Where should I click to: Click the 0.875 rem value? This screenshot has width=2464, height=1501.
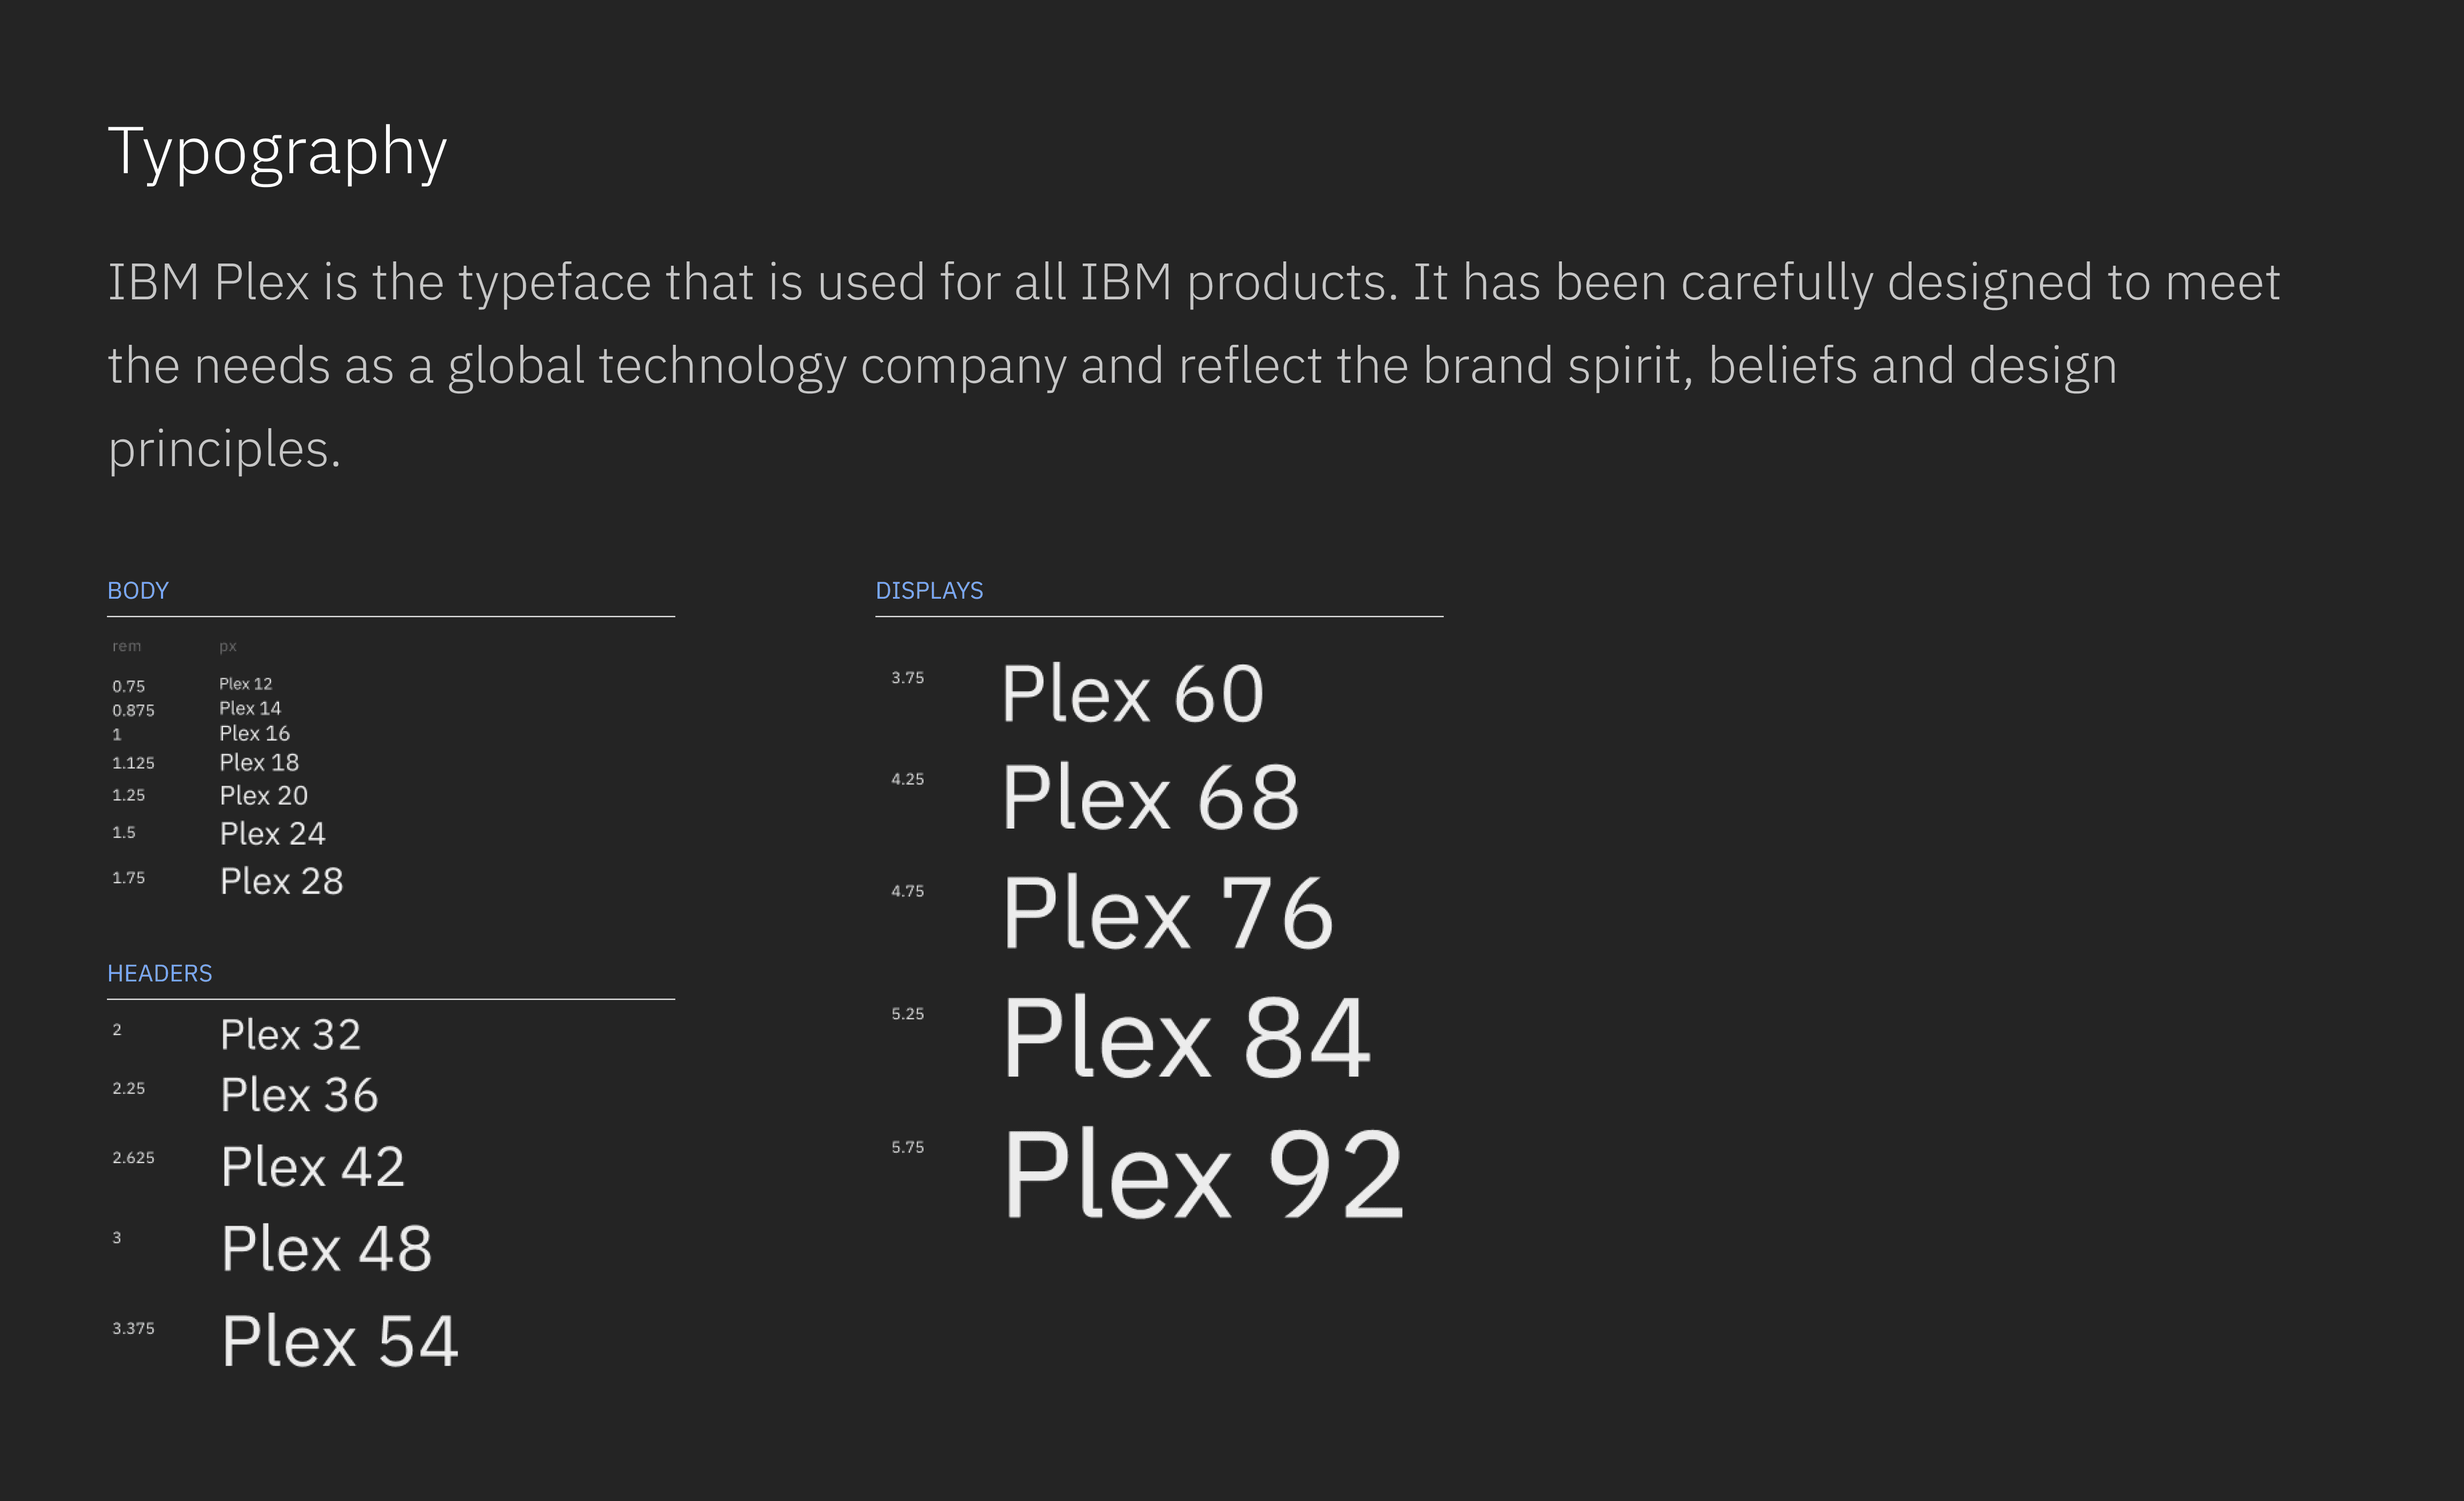pyautogui.click(x=134, y=710)
